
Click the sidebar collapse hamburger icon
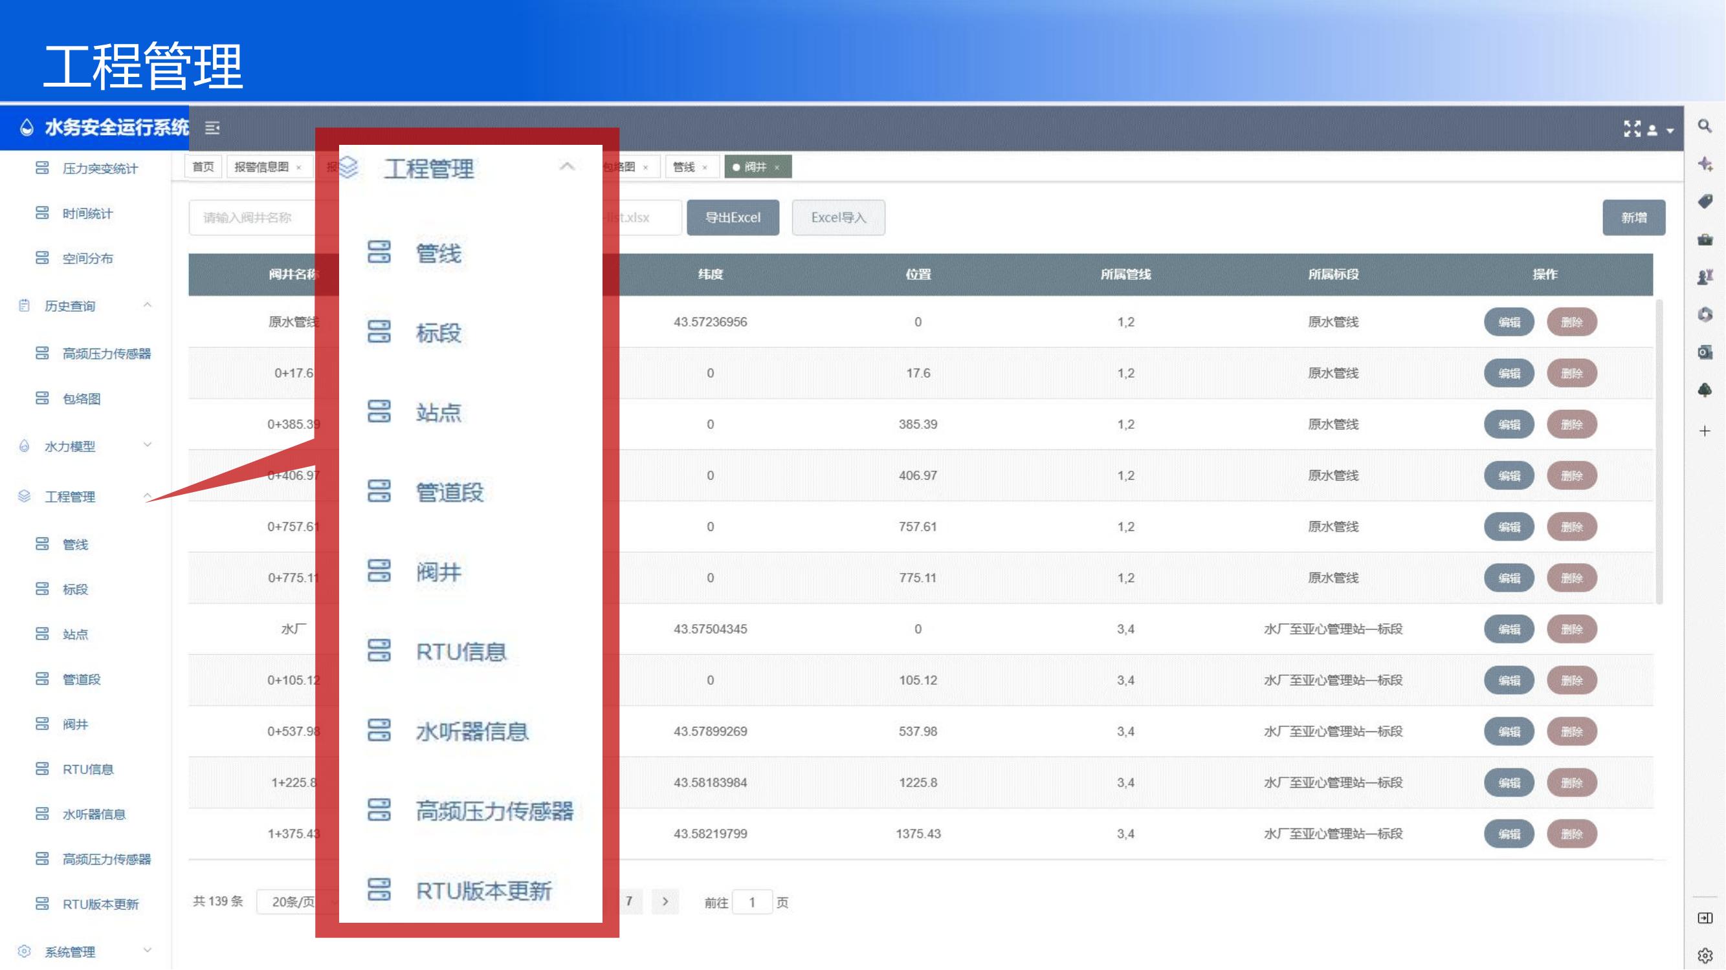[x=212, y=128]
